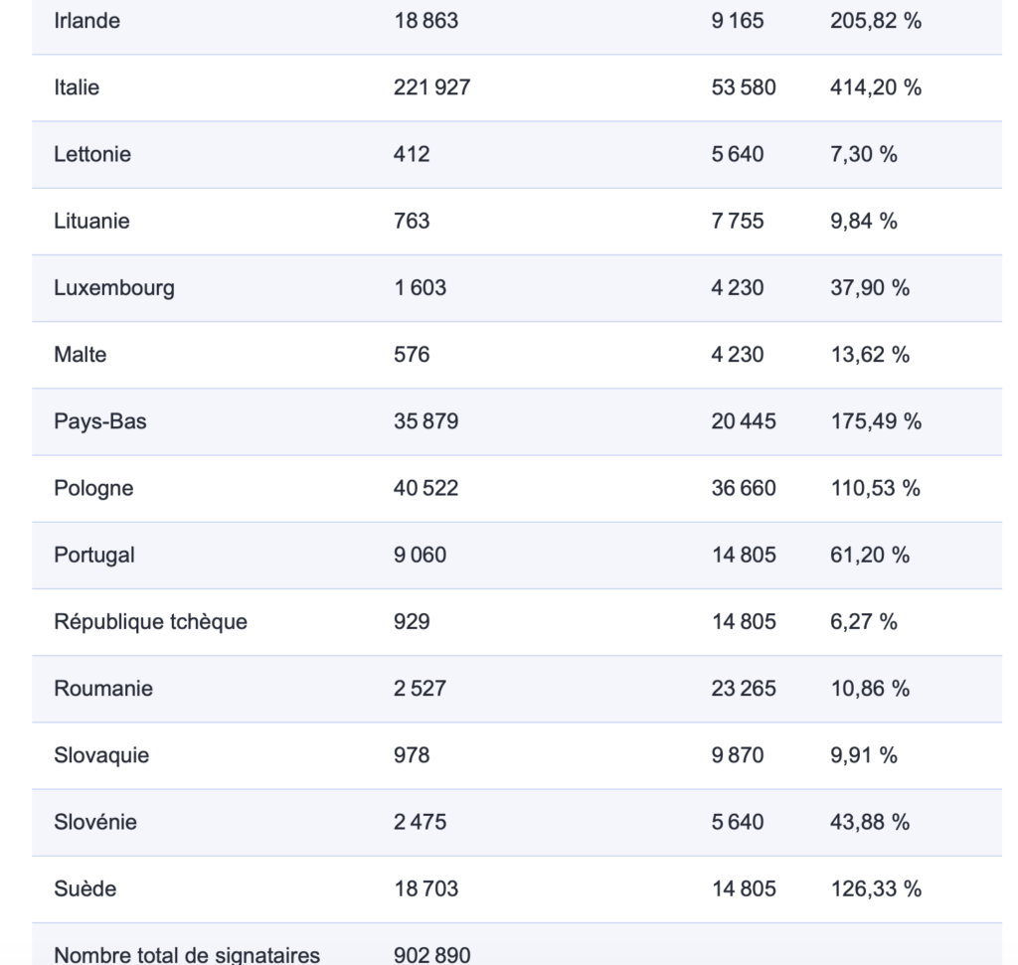Image resolution: width=1018 pixels, height=965 pixels.
Task: Select Pays-Bas percentage 175,49 %
Action: click(875, 421)
